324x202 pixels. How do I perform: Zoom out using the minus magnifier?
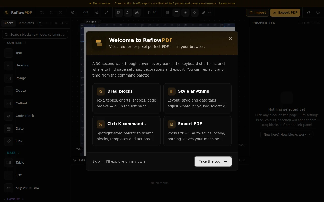coord(73,13)
